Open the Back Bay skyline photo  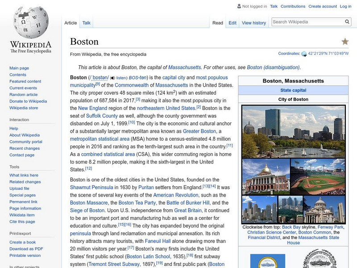pyautogui.click(x=293, y=131)
